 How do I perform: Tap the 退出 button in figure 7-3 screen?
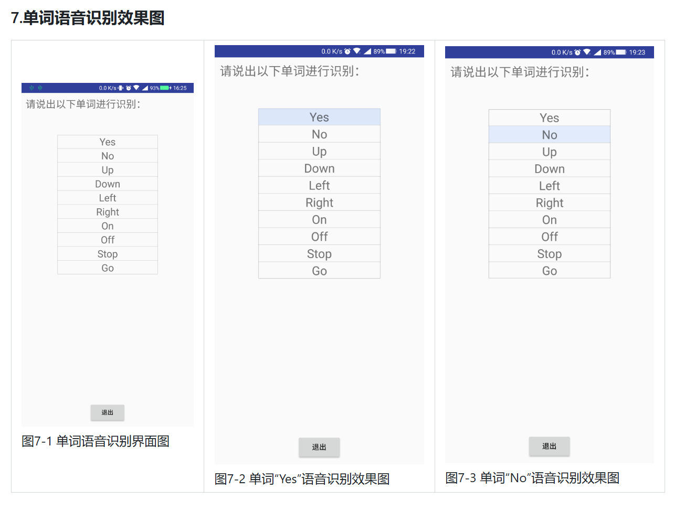[x=549, y=446]
